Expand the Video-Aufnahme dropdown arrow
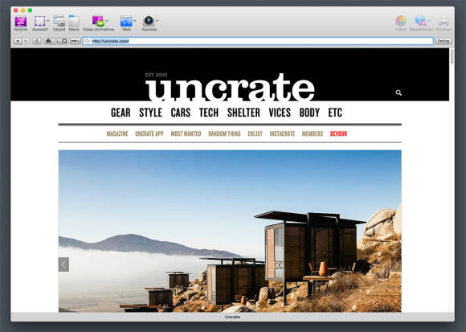The width and height of the screenshot is (466, 332). coord(107,21)
